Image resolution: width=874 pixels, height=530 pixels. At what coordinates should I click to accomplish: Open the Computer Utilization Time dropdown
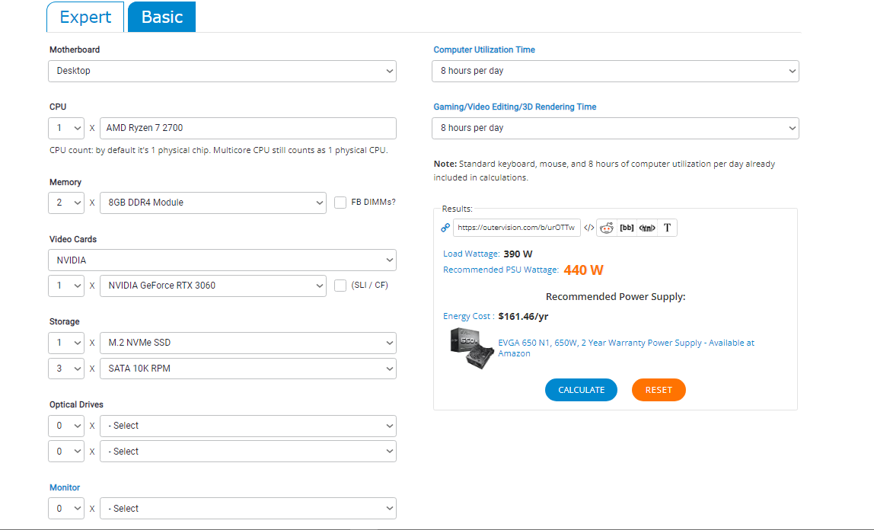[x=615, y=72]
